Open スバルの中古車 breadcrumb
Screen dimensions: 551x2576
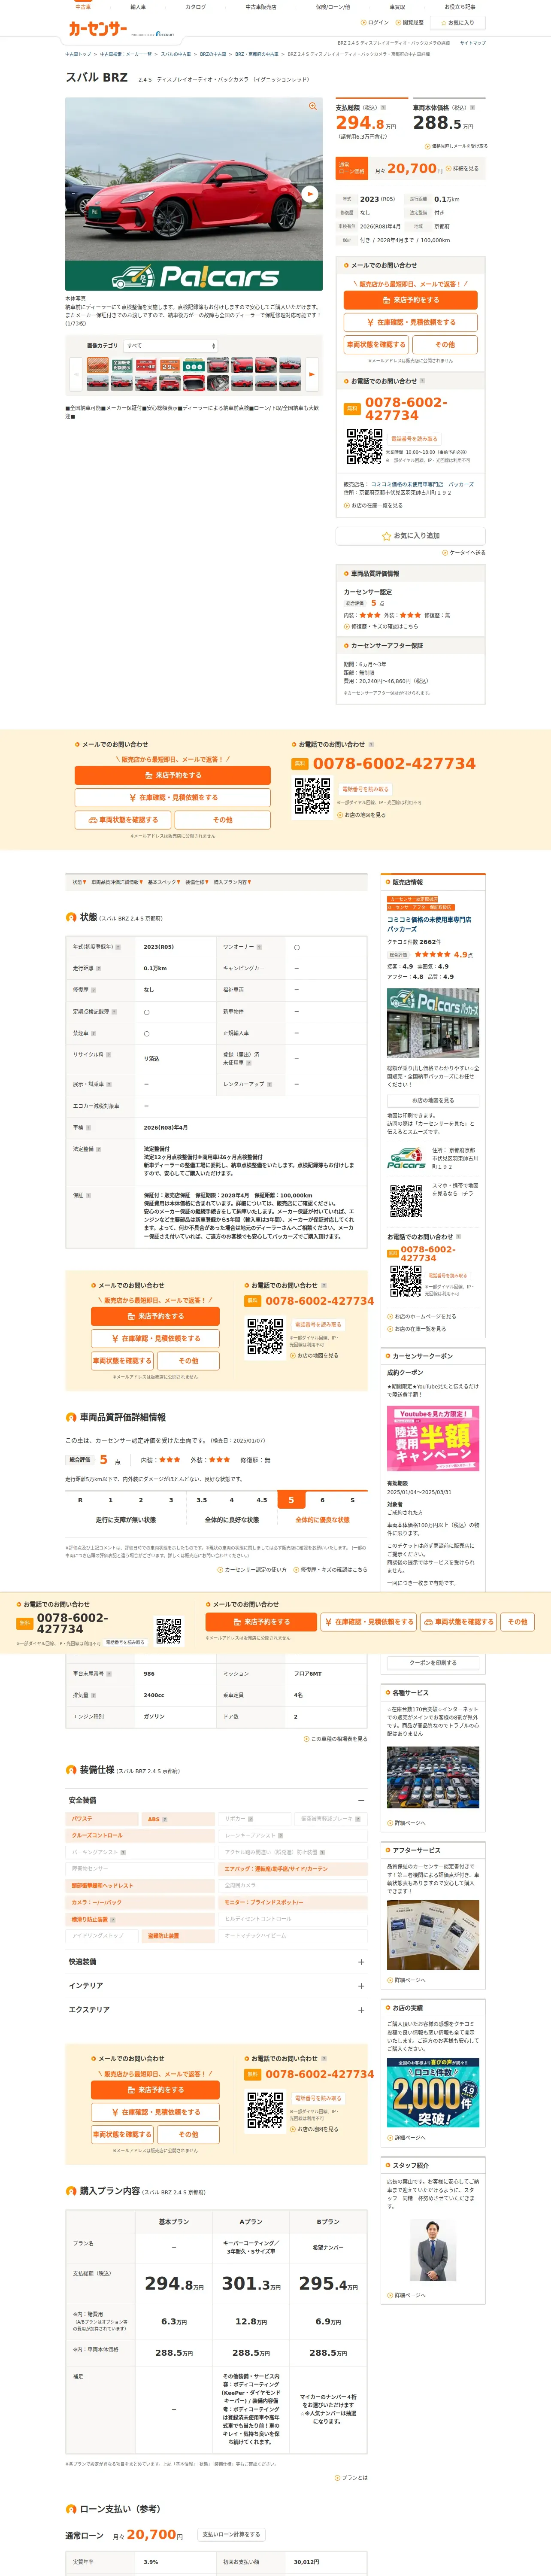[175, 54]
